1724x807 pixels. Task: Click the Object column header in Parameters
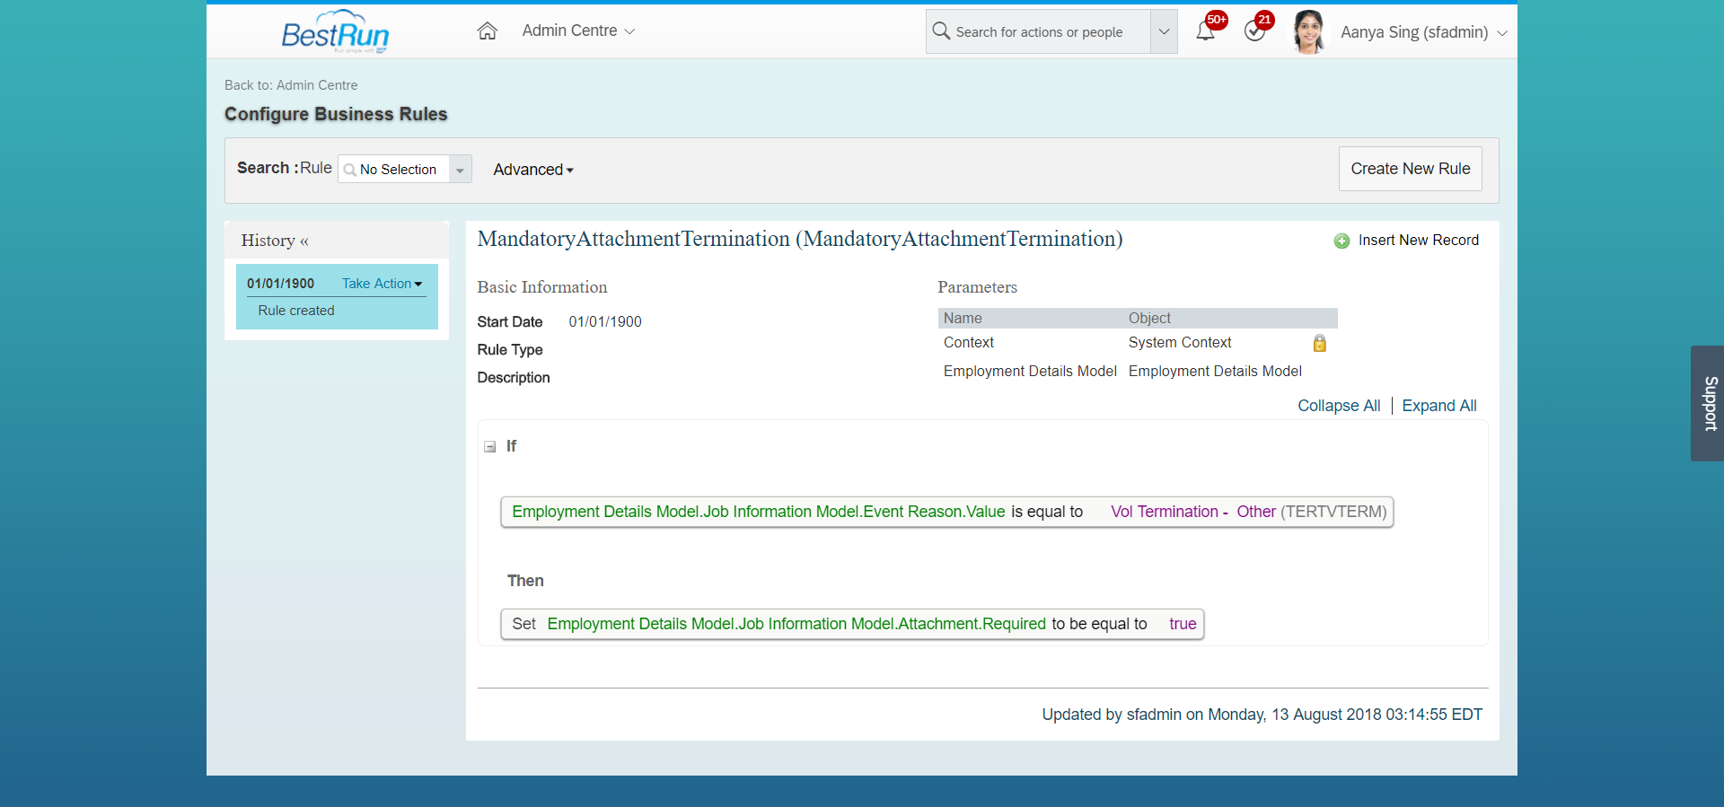point(1149,319)
